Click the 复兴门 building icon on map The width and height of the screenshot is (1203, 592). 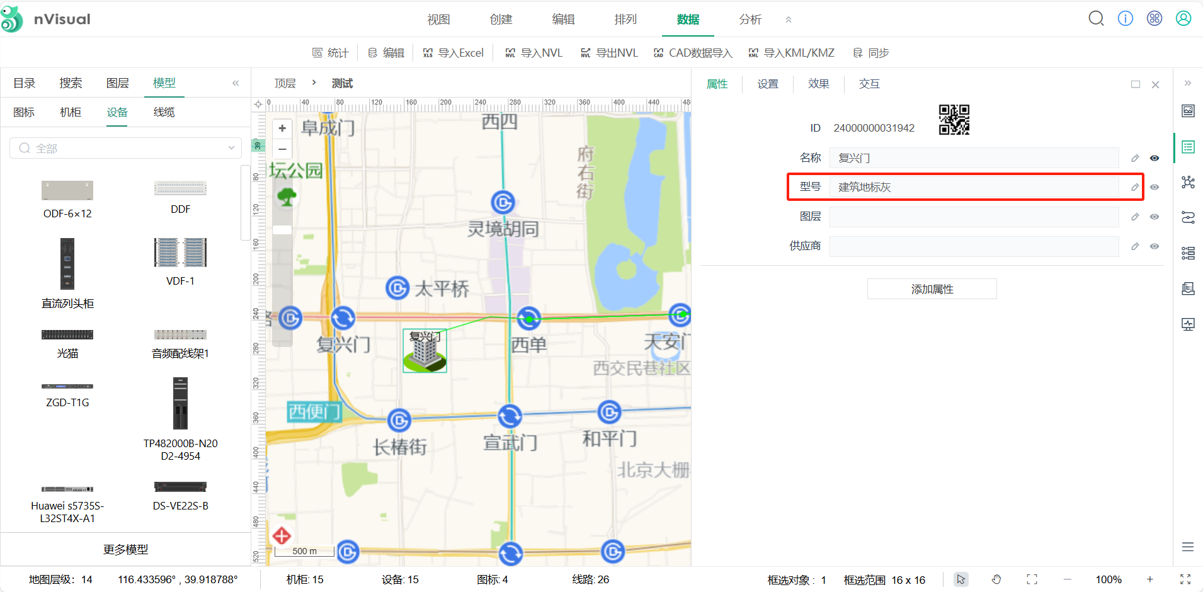(x=425, y=351)
